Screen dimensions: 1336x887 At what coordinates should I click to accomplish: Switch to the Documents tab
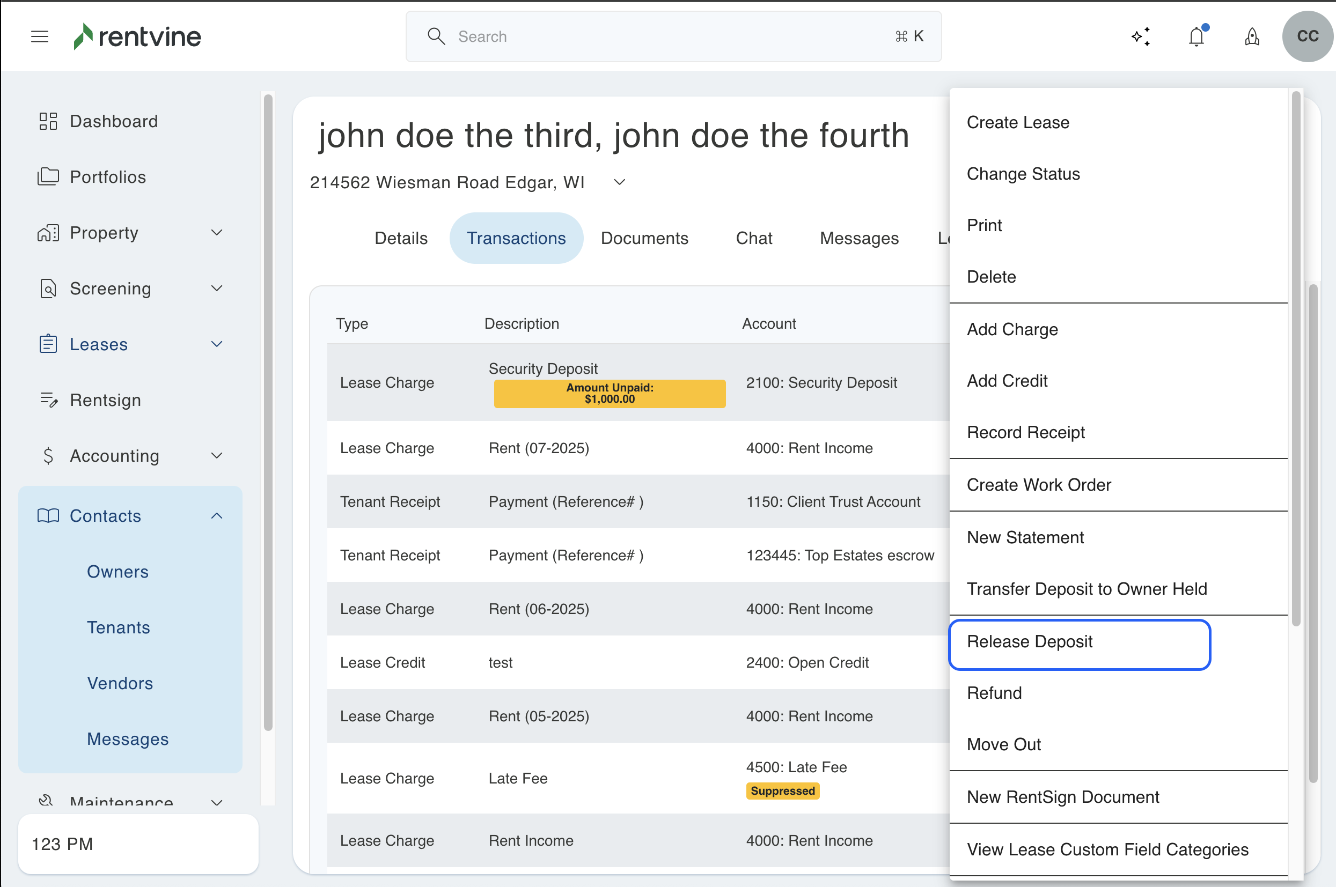pyautogui.click(x=644, y=238)
